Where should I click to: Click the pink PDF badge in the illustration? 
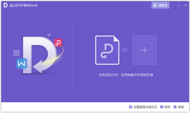tap(58, 43)
